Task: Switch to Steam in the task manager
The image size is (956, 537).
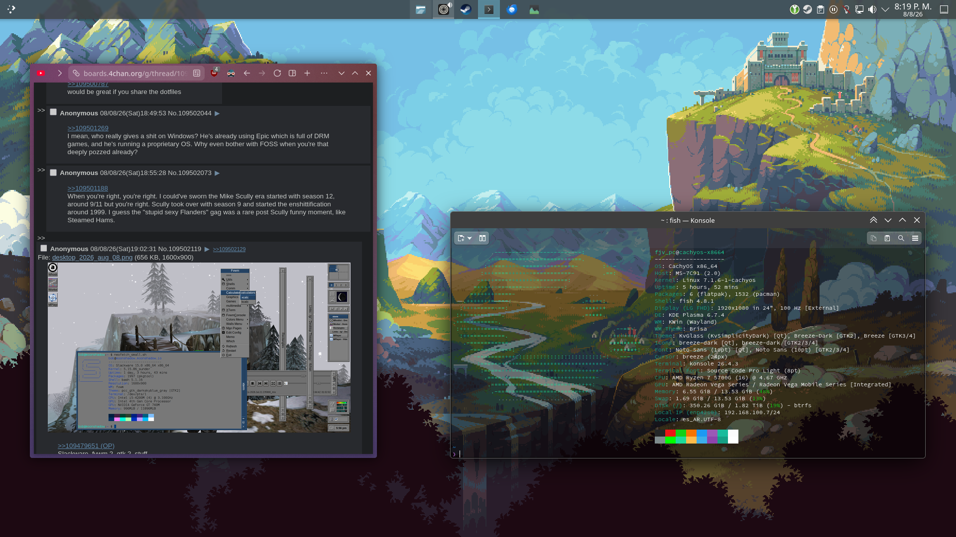Action: (x=466, y=9)
